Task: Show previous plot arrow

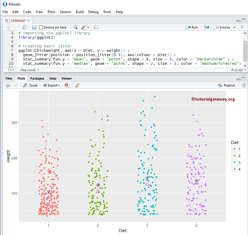Action: 8,86
